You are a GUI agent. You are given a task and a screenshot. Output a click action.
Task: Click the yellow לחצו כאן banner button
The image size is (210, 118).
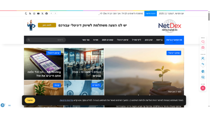(x=47, y=25)
